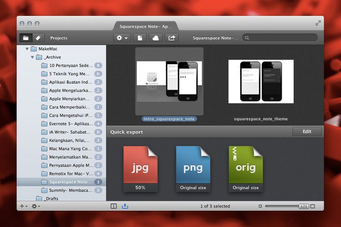This screenshot has height=227, width=341.
Task: Click the small thumbnail size icon
Action: pyautogui.click(x=260, y=206)
